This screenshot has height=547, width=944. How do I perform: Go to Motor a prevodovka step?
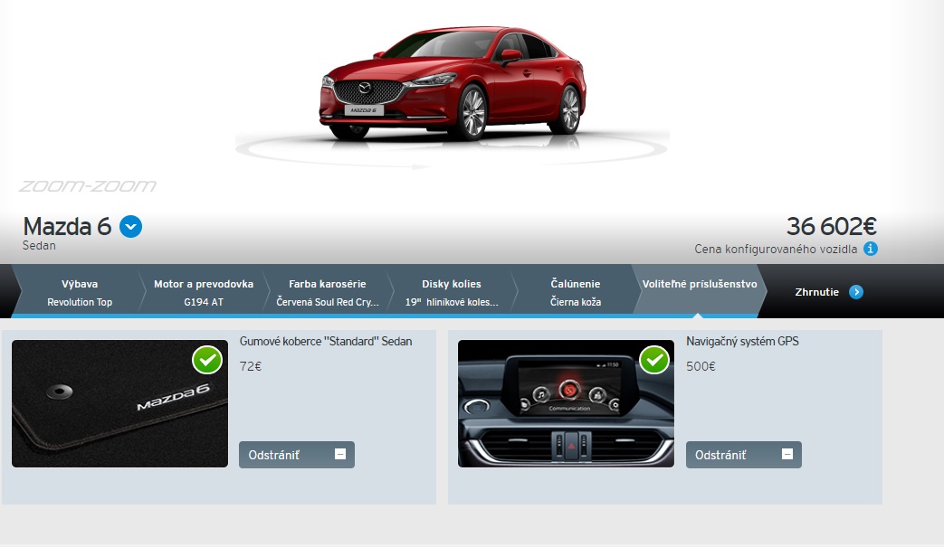[x=204, y=292]
